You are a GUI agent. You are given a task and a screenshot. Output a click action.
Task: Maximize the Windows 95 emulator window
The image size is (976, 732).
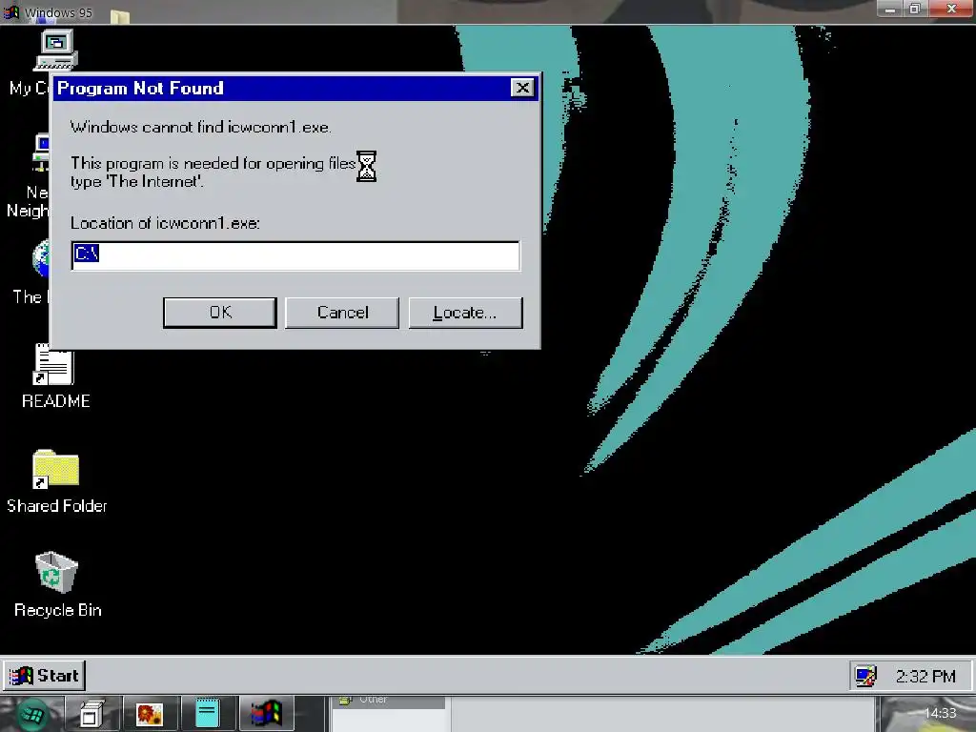(x=915, y=9)
